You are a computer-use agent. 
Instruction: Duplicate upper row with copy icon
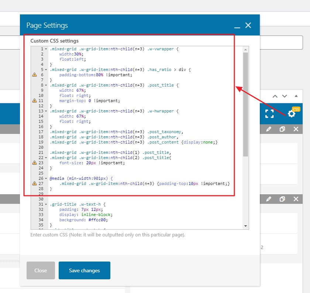click(x=282, y=129)
